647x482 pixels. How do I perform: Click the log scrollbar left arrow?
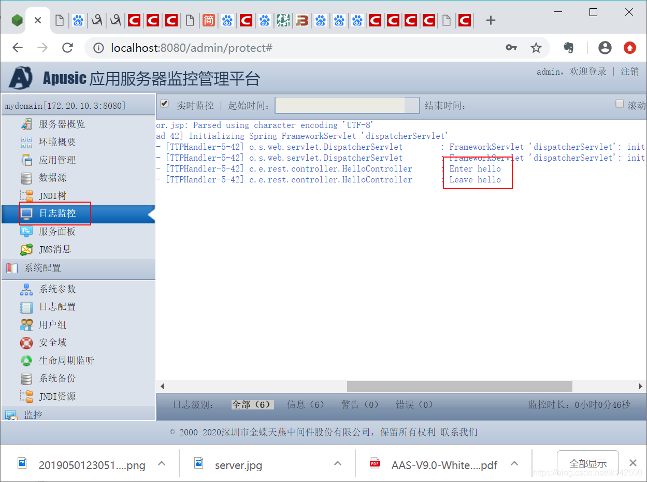point(162,387)
